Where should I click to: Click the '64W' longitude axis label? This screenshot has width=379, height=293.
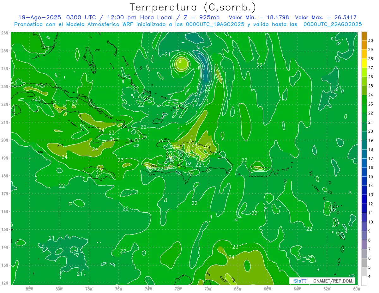tap(297, 289)
